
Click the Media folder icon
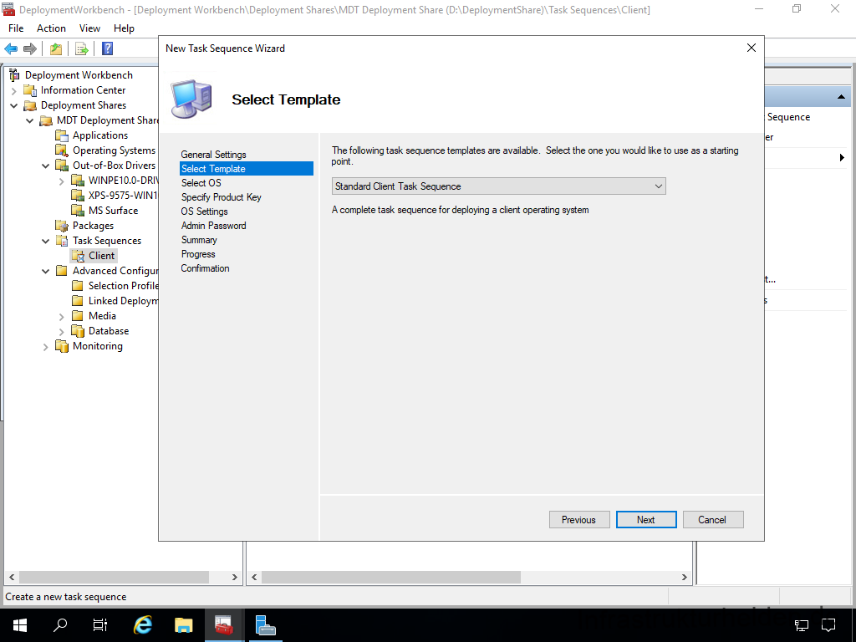(78, 316)
